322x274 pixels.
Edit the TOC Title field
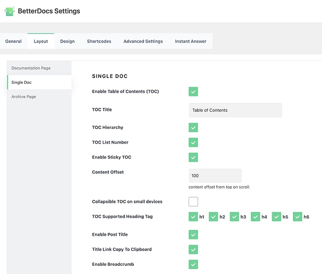(235, 110)
